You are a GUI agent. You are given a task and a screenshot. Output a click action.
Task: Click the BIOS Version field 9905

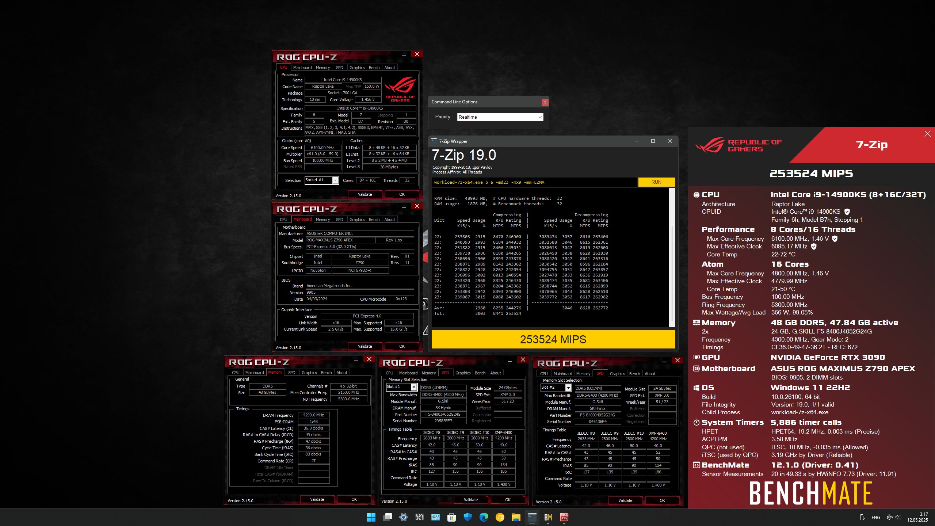point(360,292)
